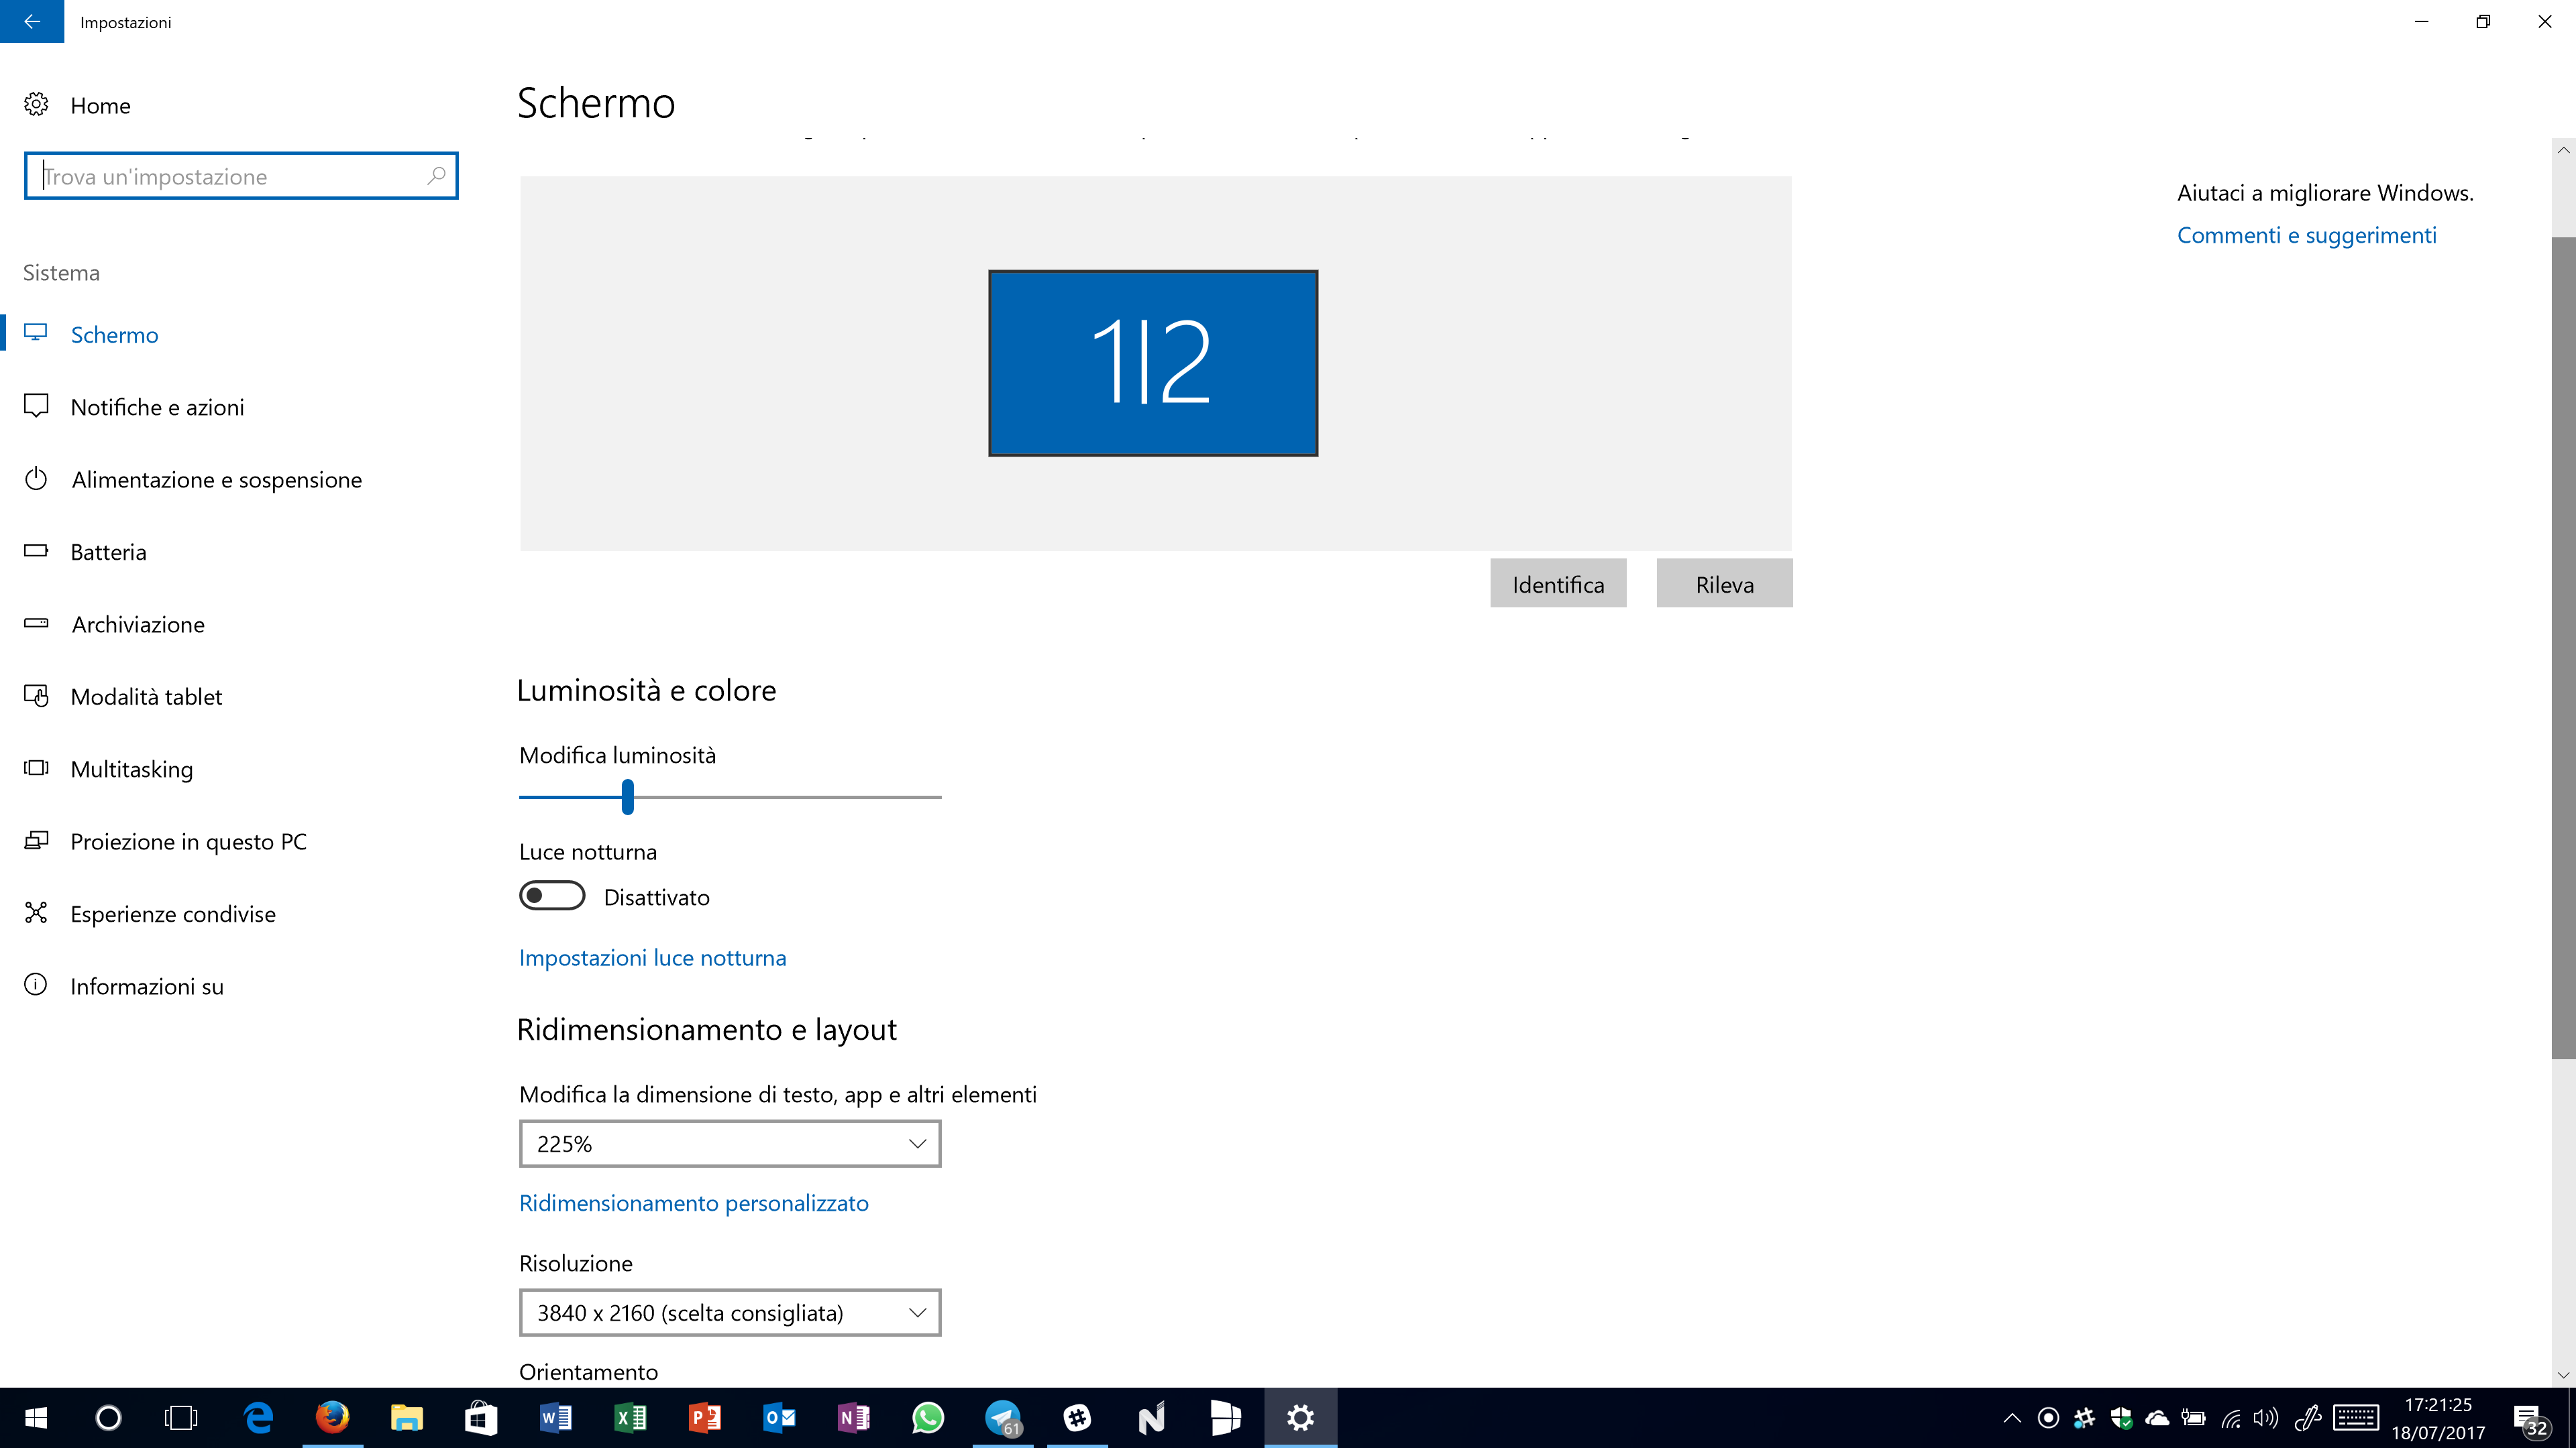Select the 1|2 display thumbnail
This screenshot has height=1448, width=2576.
1153,363
